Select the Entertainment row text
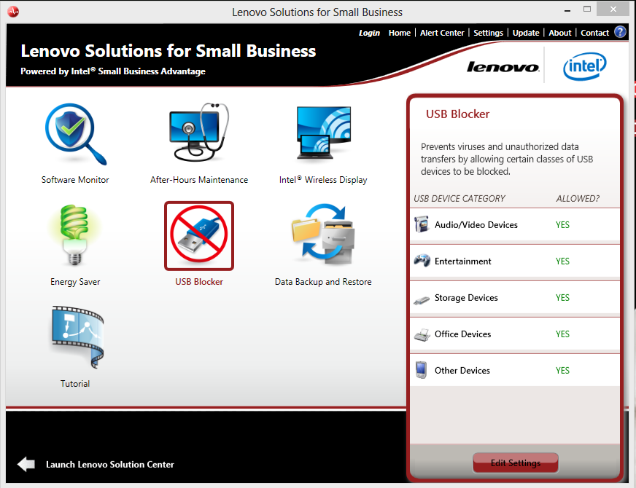Viewport: 636px width, 488px height. click(x=463, y=261)
